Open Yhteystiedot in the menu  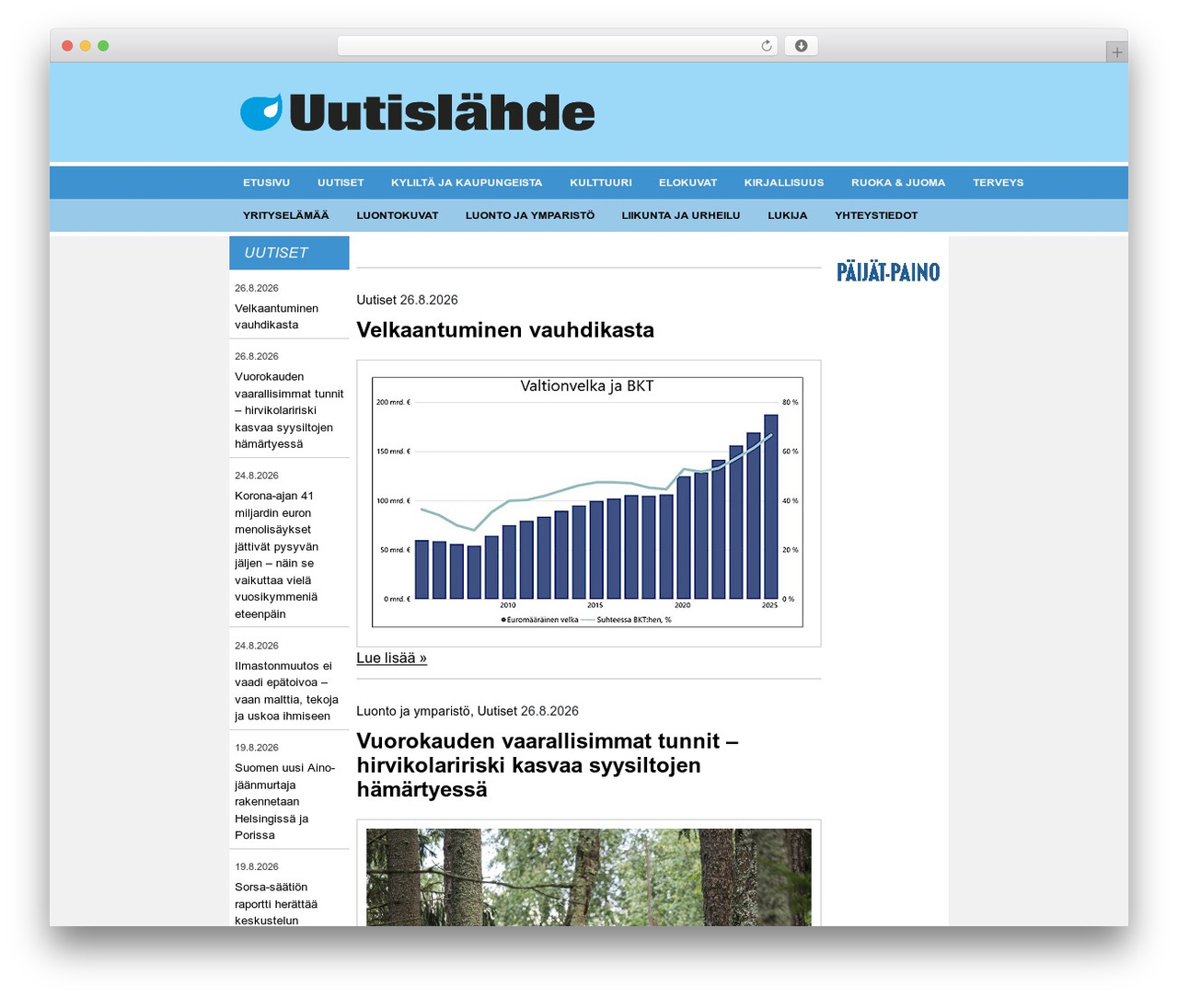point(876,215)
